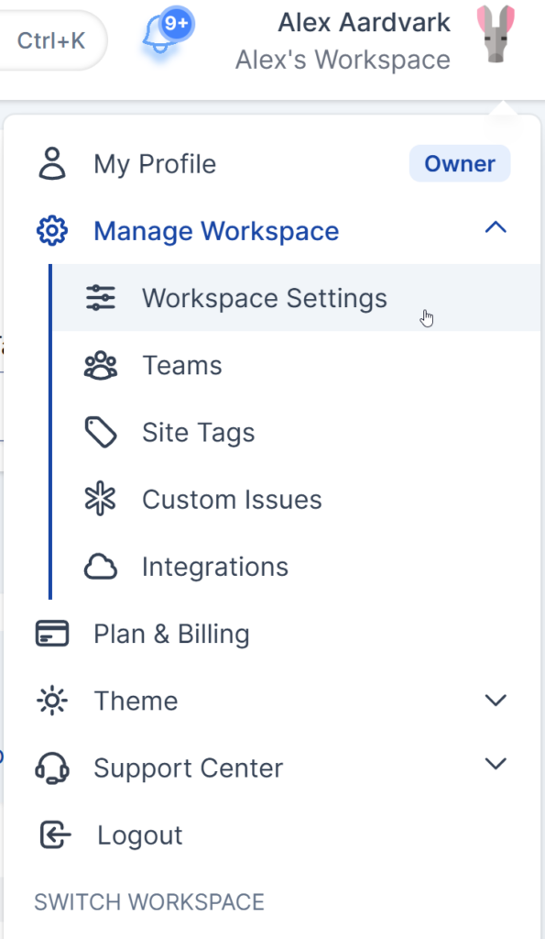545x939 pixels.
Task: Collapse the Manage Workspace section
Action: coord(496,228)
